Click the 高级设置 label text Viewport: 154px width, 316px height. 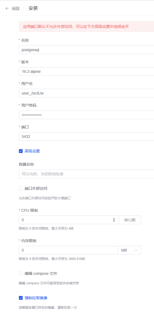point(32,151)
